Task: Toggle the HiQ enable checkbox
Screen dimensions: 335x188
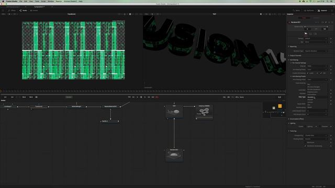Action: tap(321, 73)
